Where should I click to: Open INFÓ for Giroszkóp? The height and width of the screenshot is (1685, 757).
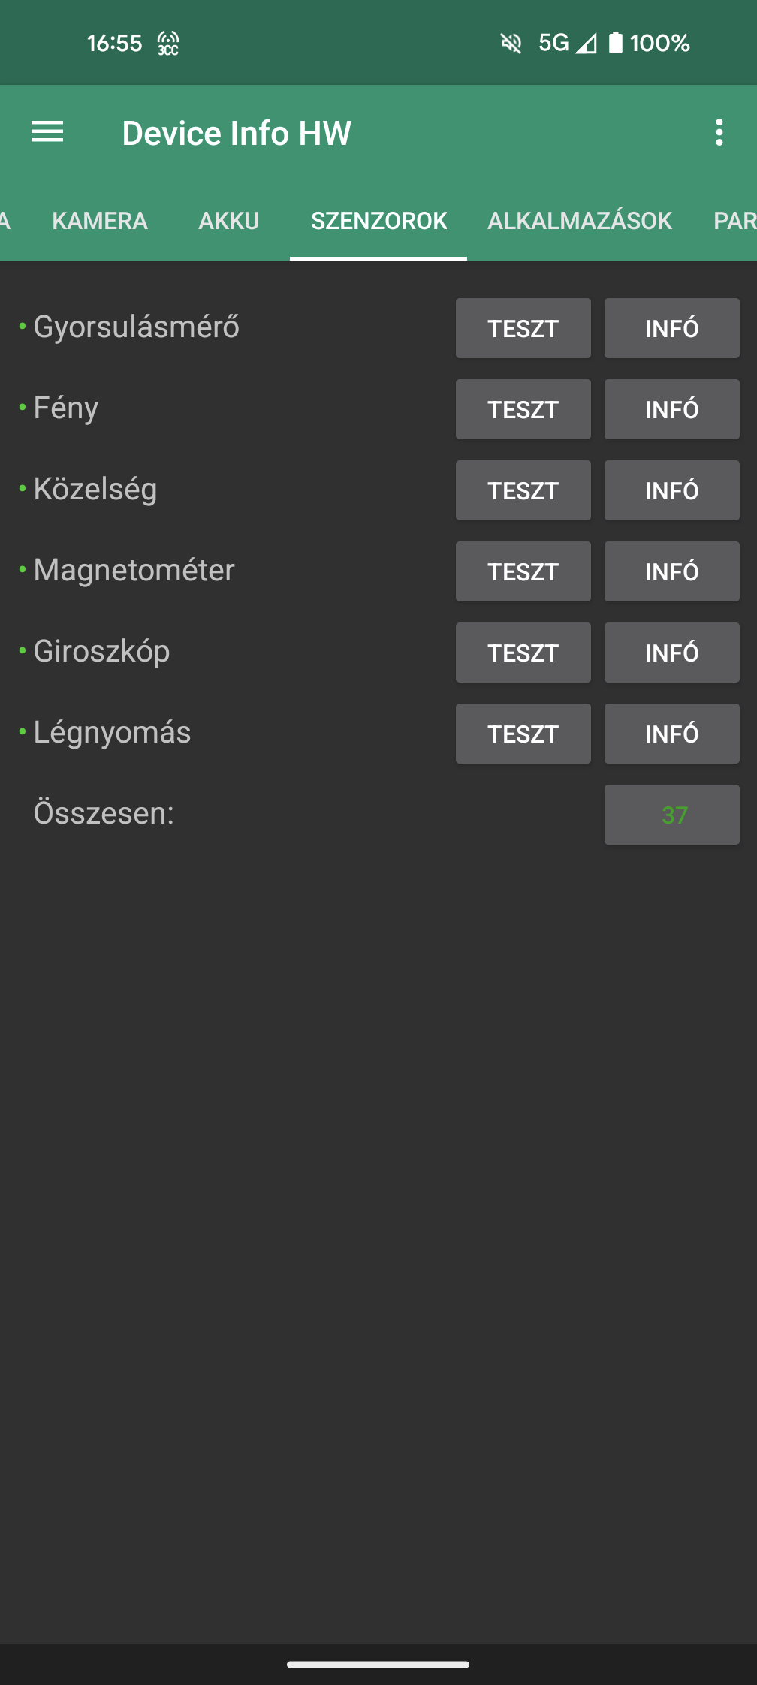pyautogui.click(x=672, y=653)
